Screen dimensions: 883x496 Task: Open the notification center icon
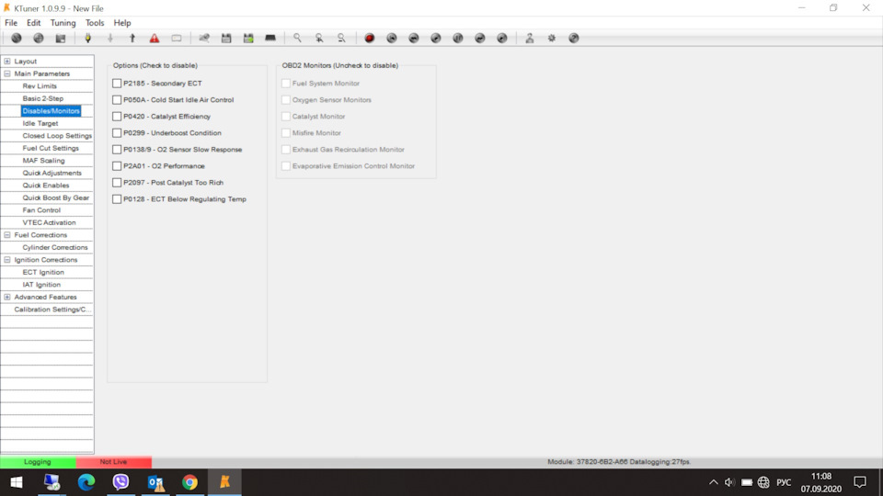[860, 482]
